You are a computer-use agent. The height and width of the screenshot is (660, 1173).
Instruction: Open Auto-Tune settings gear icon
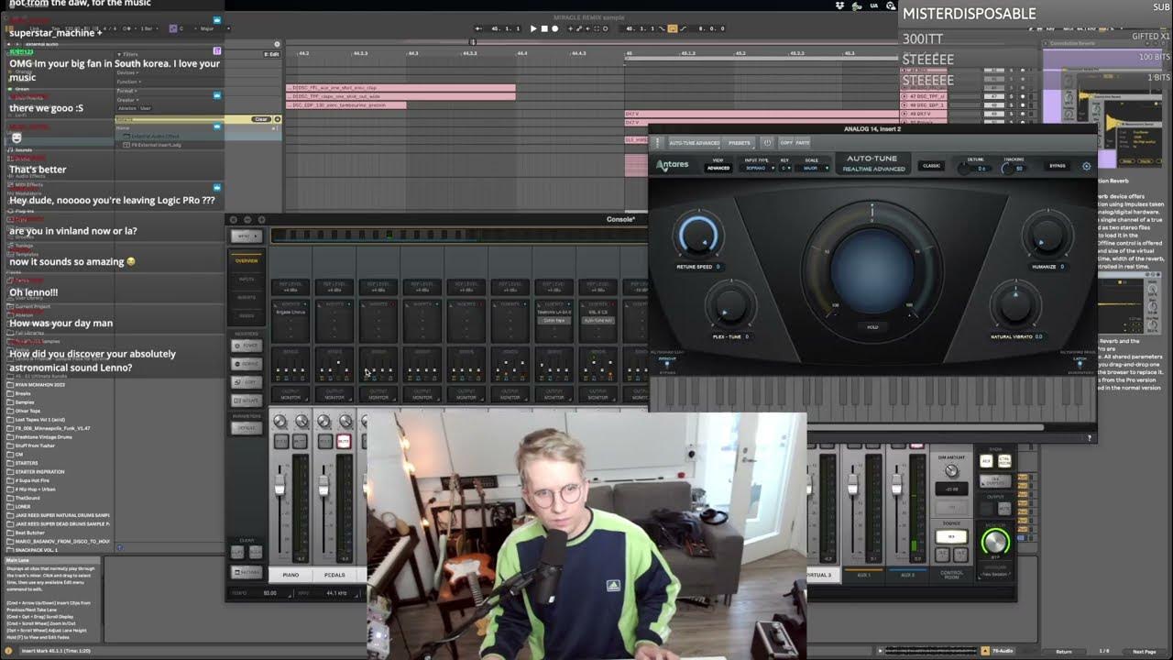click(x=1087, y=166)
